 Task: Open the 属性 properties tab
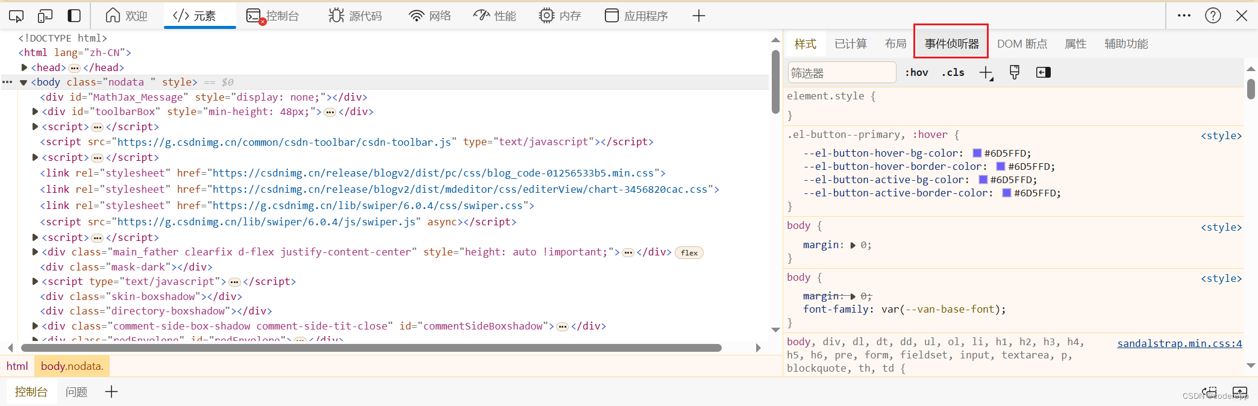coord(1075,44)
